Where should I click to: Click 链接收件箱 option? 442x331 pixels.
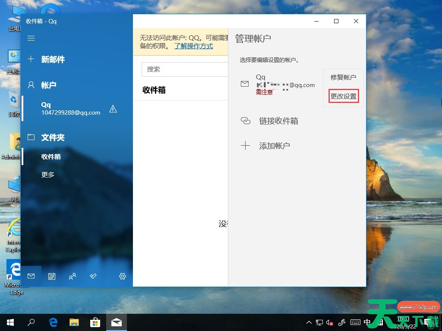point(278,121)
